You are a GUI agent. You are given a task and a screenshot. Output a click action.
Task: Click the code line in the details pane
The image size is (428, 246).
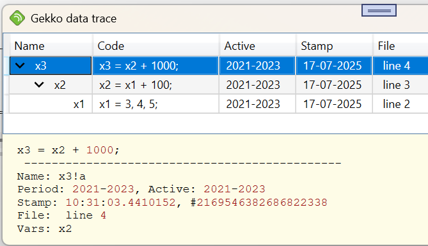(x=68, y=150)
